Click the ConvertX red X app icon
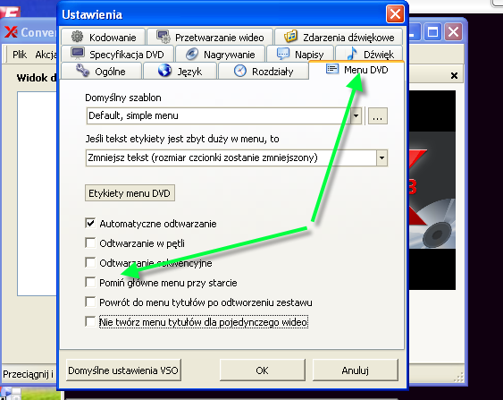The height and width of the screenshot is (400, 503). tap(11, 32)
